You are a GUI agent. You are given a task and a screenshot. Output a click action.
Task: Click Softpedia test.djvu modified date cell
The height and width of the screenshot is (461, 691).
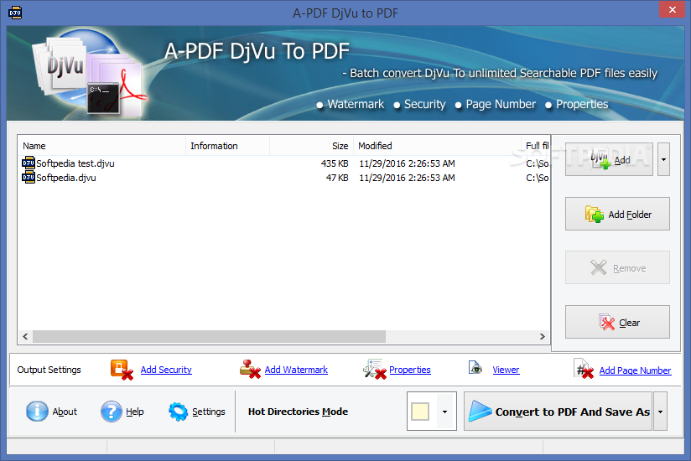[x=407, y=163]
